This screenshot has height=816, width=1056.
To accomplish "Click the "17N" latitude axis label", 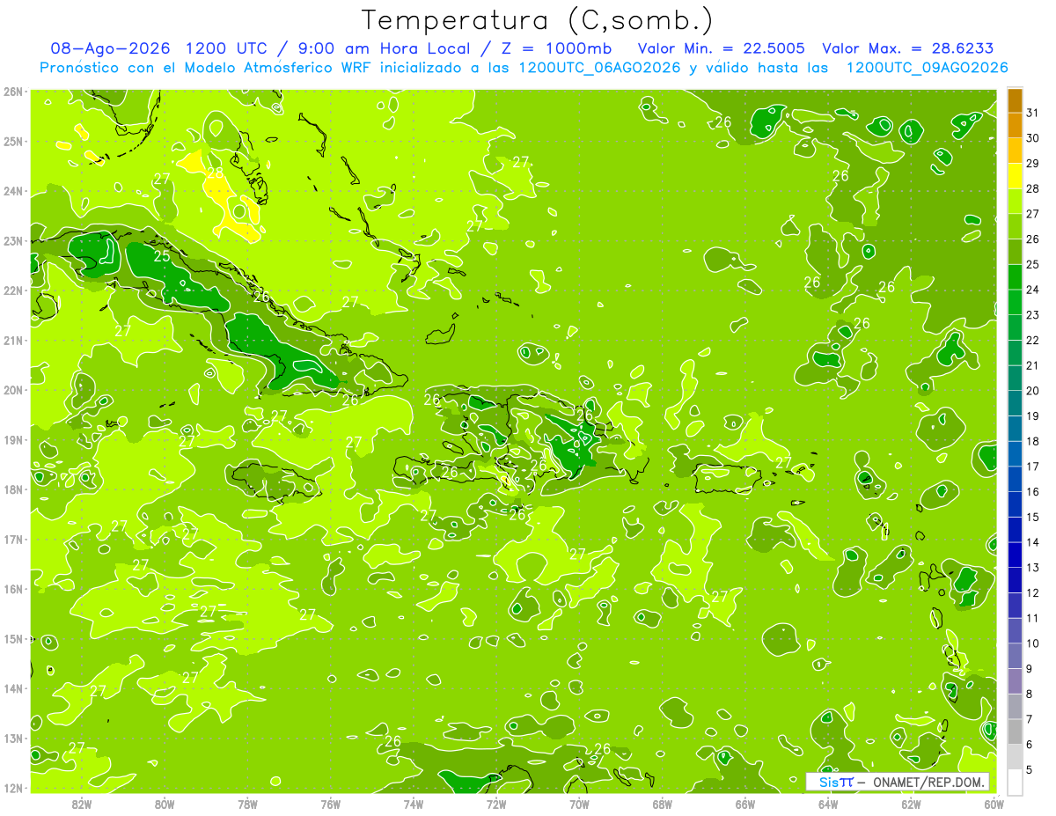I will click(12, 539).
